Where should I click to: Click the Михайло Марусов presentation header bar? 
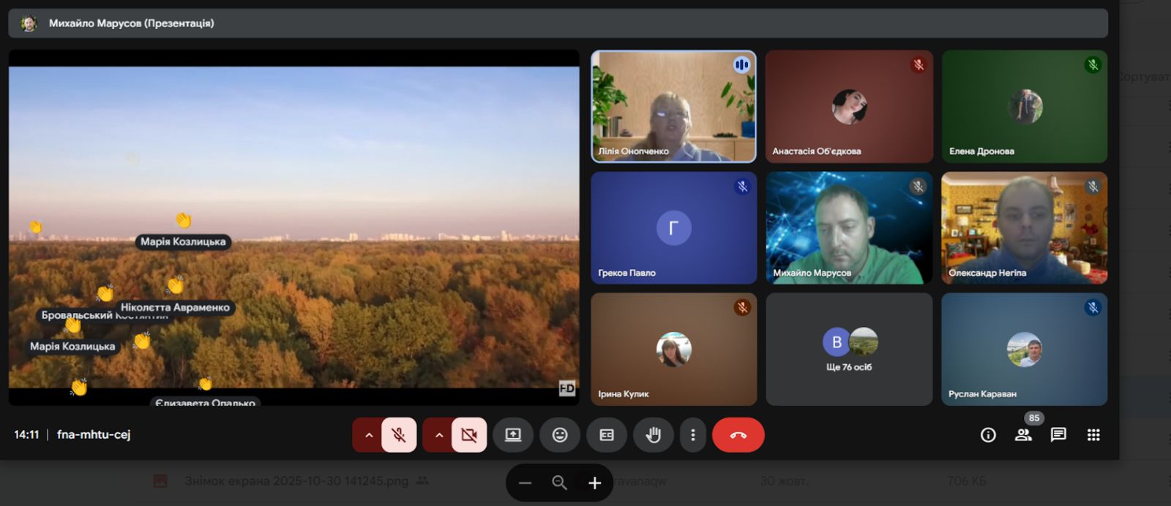click(x=557, y=23)
